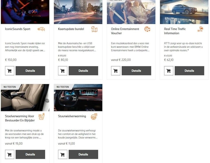The width and height of the screenshot is (210, 163).
Task: View Details of Kaartupdate bundel
Action: point(83,71)
